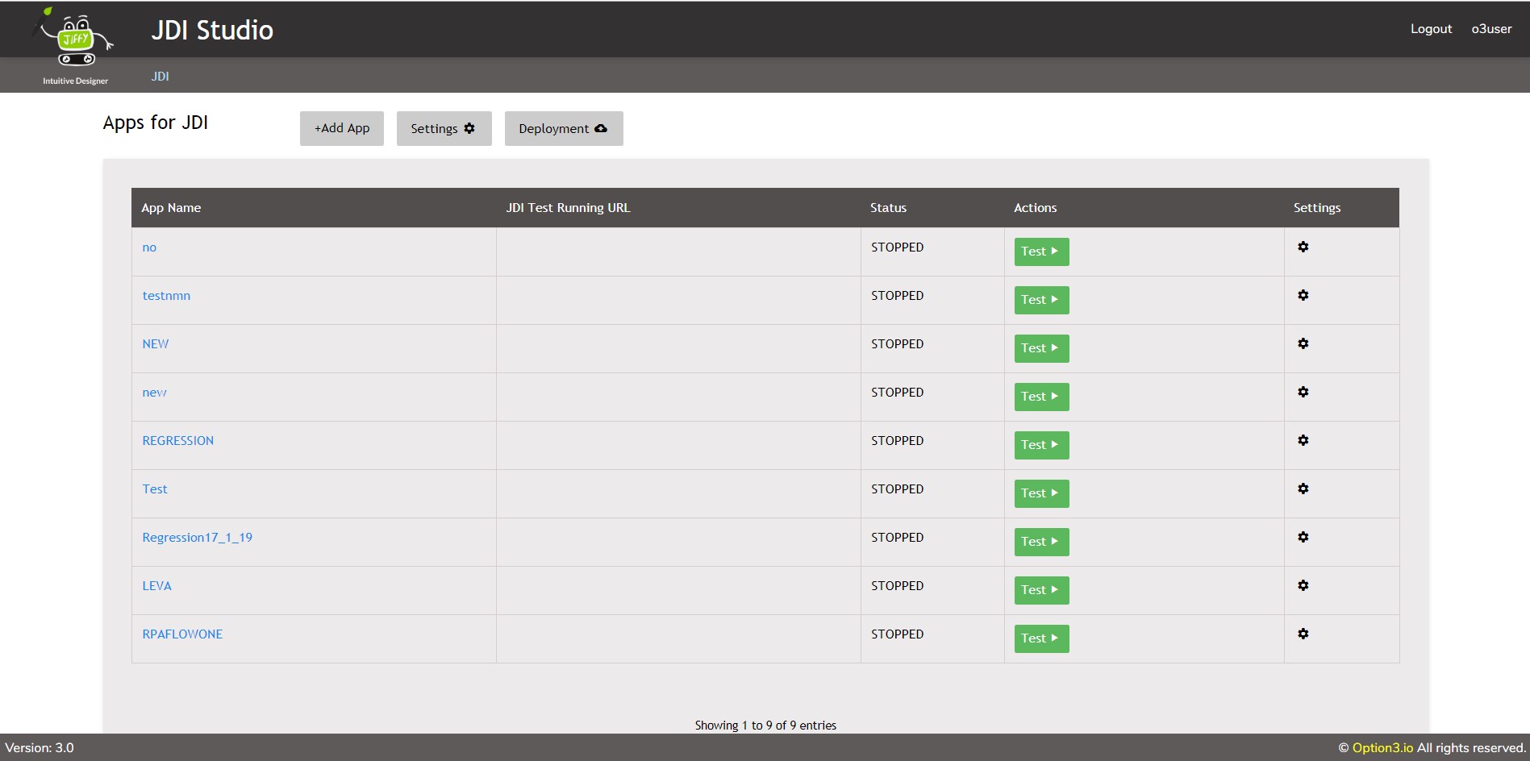Image resolution: width=1530 pixels, height=761 pixels.
Task: Open the Test app name link
Action: point(155,489)
